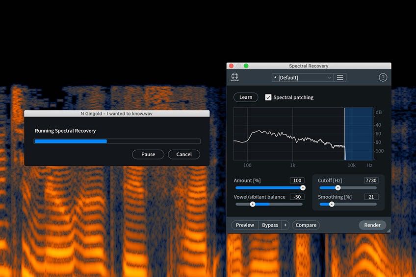Viewport: 416px width, 277px height.
Task: Click the green maximize window button
Action: coord(246,66)
